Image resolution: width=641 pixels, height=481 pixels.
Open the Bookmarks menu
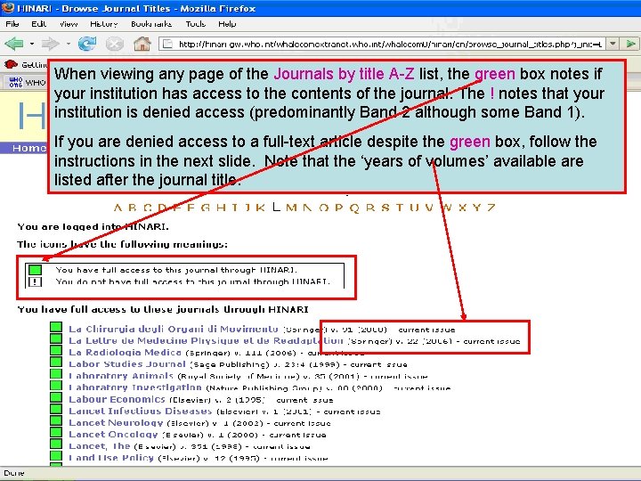coord(151,24)
